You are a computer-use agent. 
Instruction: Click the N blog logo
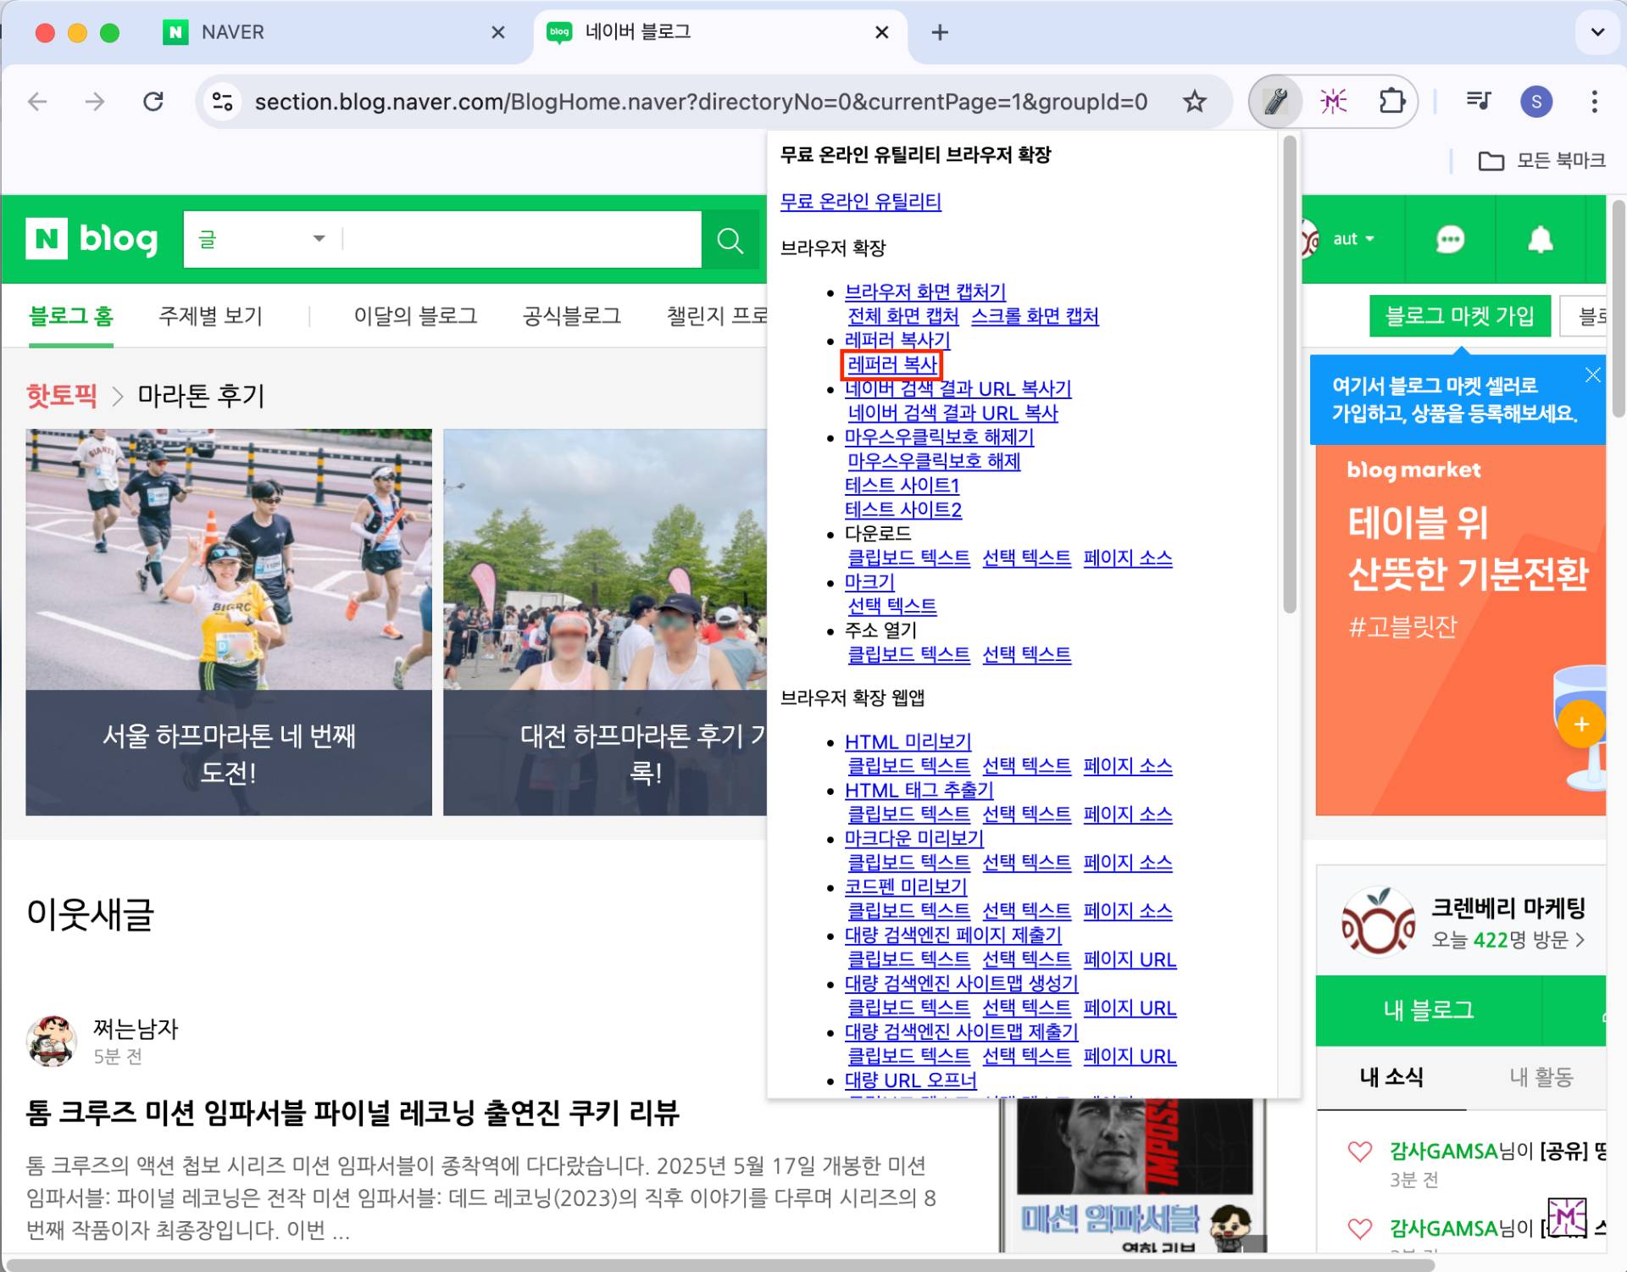[92, 239]
